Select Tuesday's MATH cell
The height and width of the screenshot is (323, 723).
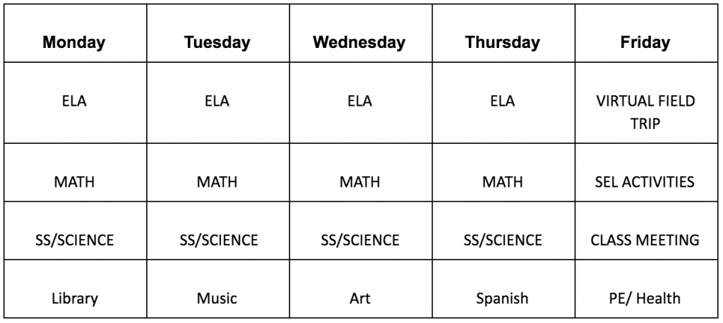click(218, 172)
